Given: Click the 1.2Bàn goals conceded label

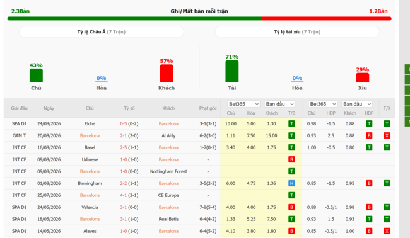Looking at the screenshot, I should pyautogui.click(x=378, y=11).
